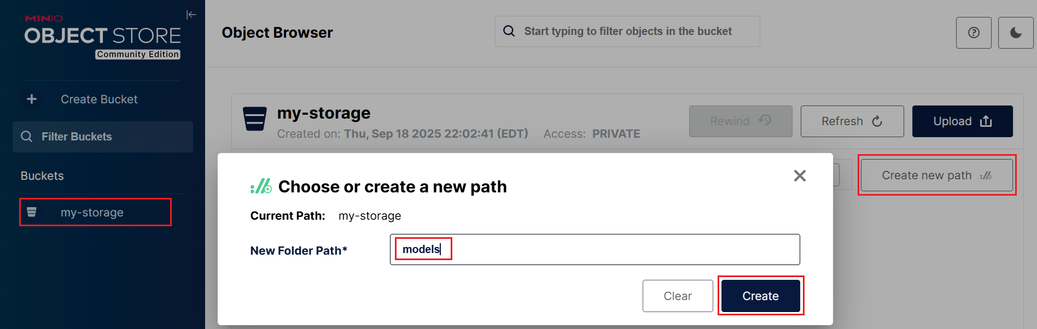This screenshot has width=1037, height=329.
Task: Click the Create button in the dialog
Action: (761, 296)
